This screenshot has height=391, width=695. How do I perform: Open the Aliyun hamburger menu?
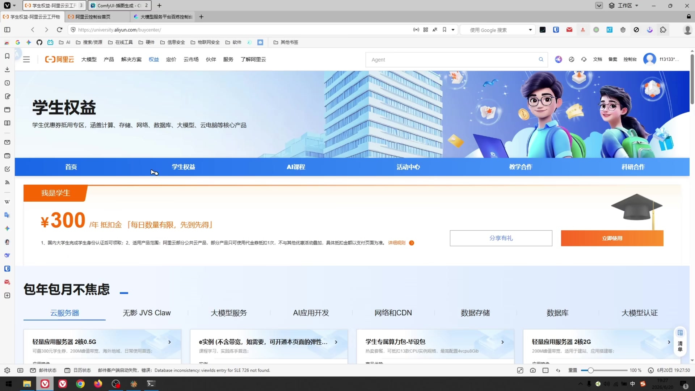click(x=26, y=59)
